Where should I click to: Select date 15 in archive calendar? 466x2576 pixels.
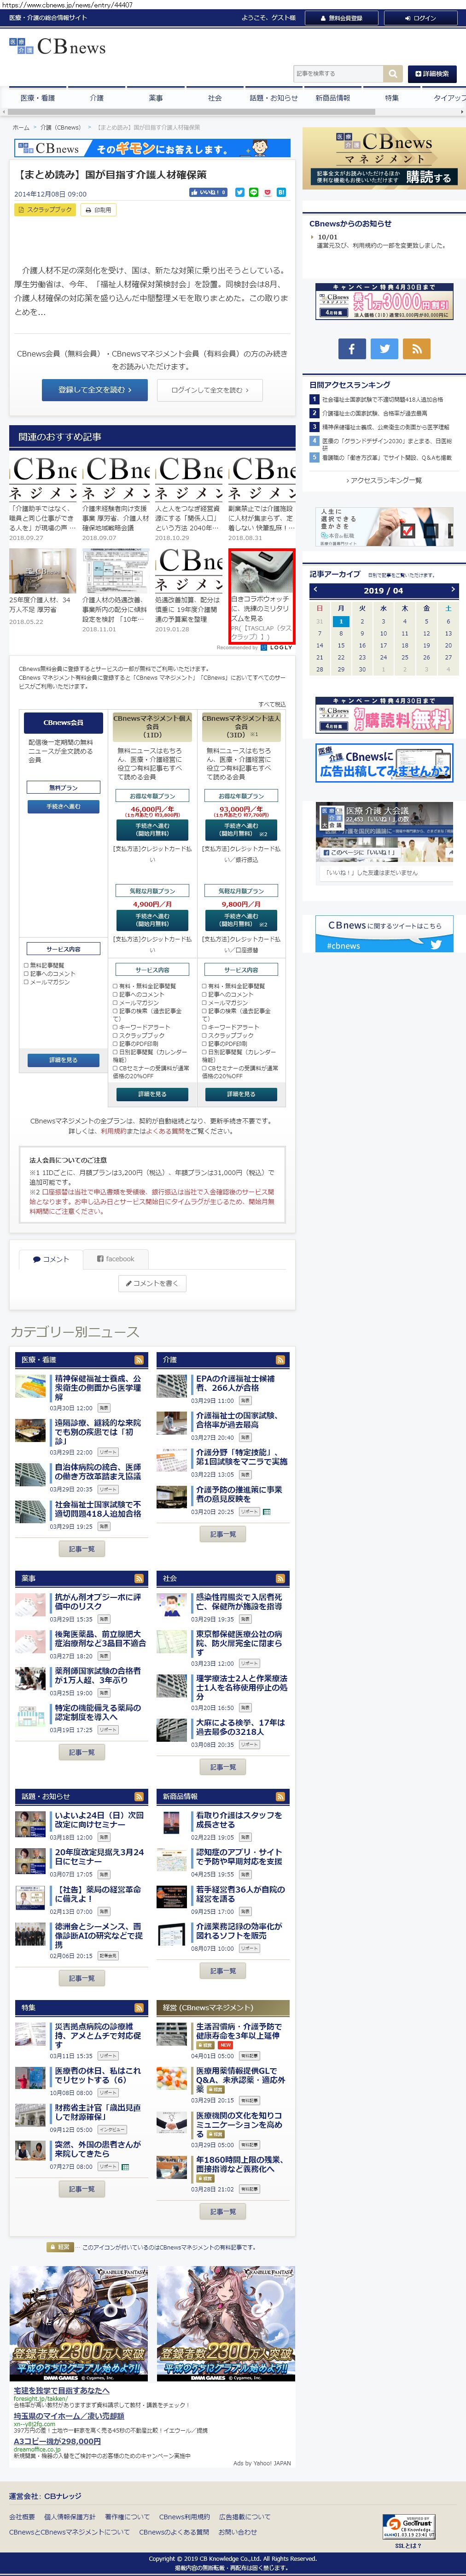[341, 645]
